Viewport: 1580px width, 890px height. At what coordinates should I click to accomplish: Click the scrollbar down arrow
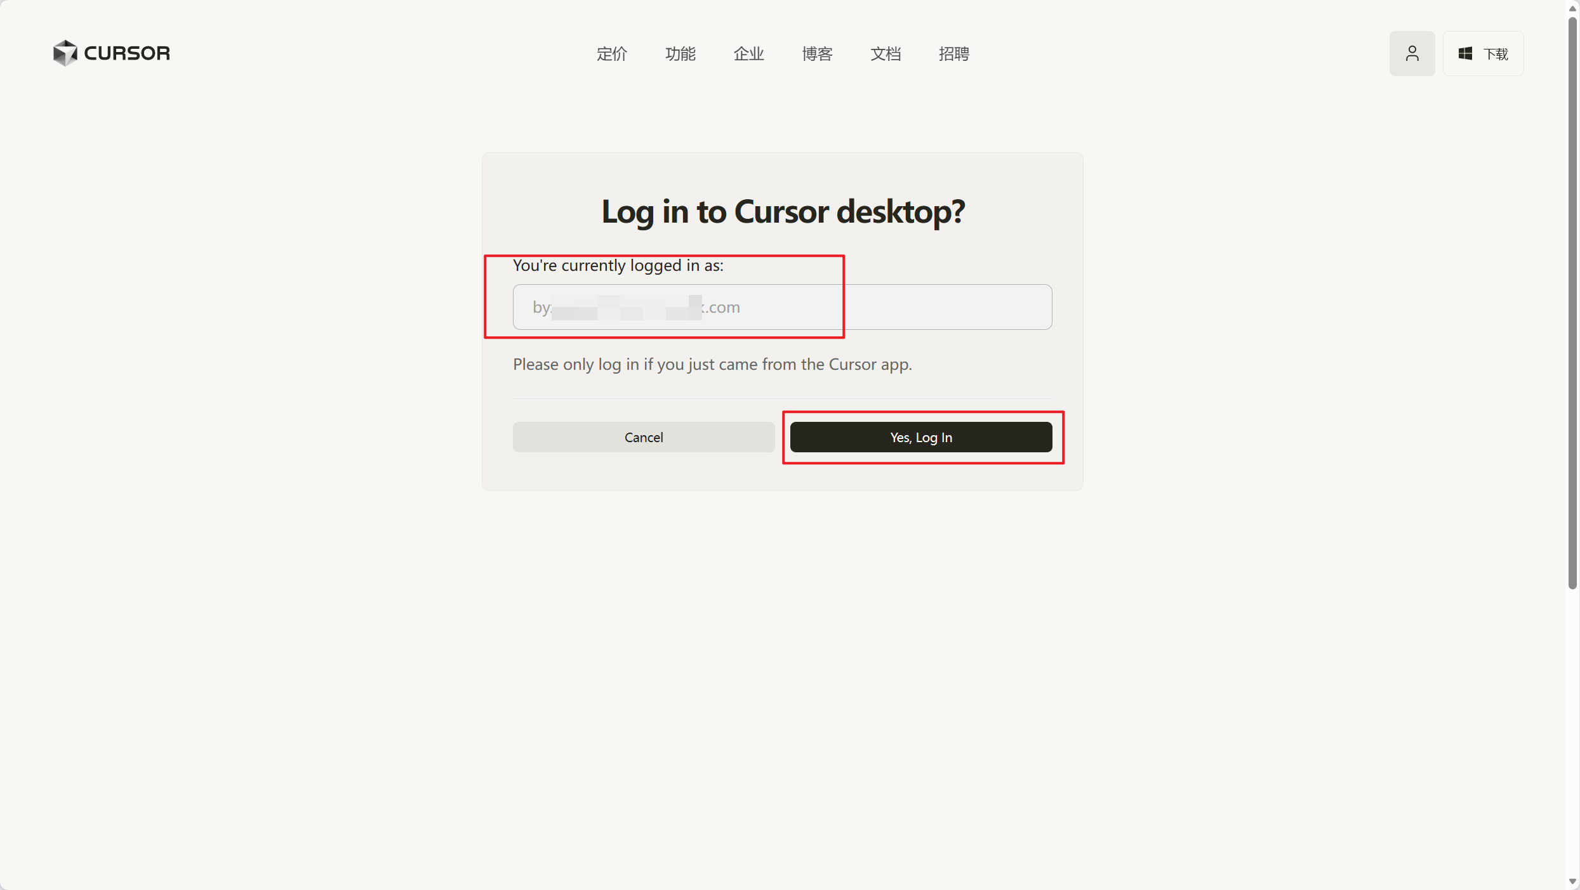pyautogui.click(x=1572, y=881)
